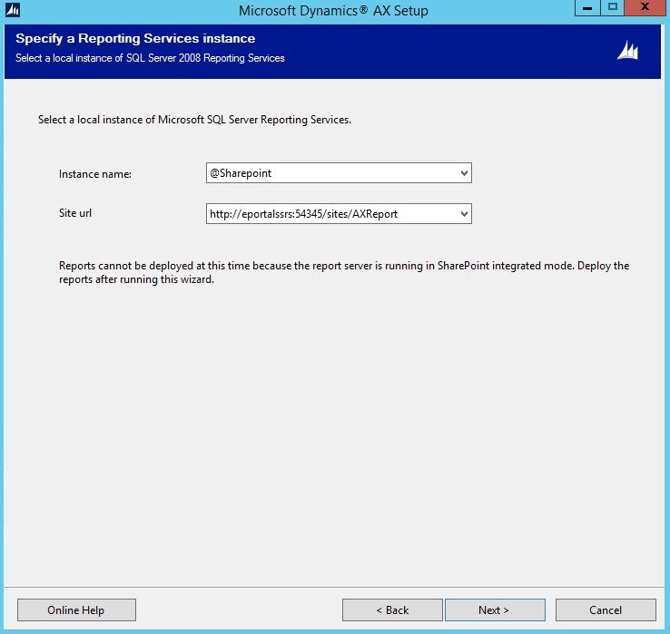Cancel the AX Setup wizard
Screen dimensions: 670x634
click(x=606, y=610)
